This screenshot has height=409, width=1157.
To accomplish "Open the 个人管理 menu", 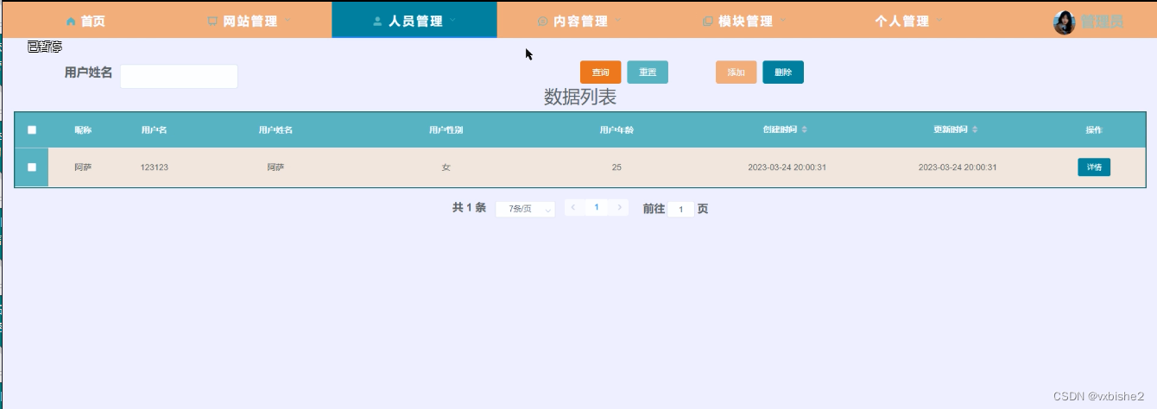I will tap(910, 21).
